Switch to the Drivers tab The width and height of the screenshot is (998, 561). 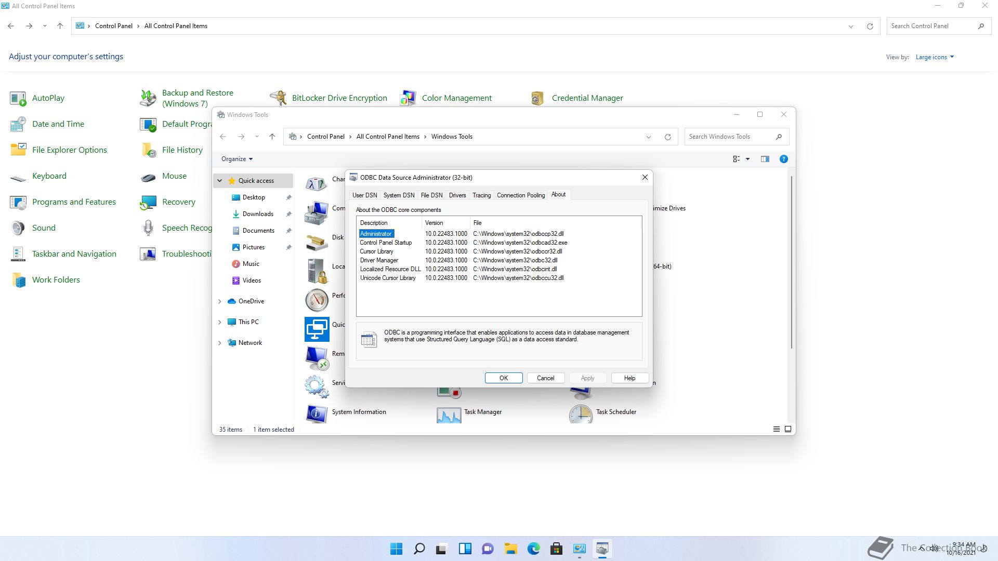(x=457, y=195)
